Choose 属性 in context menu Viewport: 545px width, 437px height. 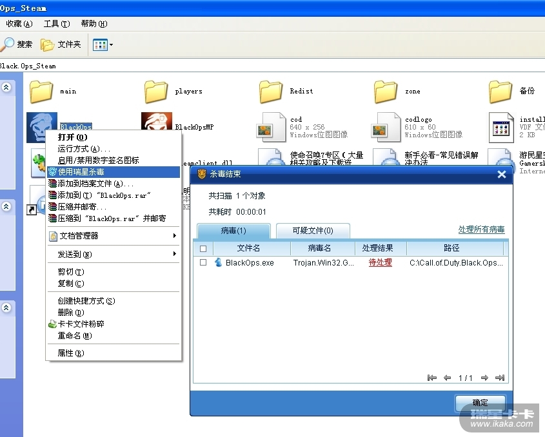pos(114,353)
